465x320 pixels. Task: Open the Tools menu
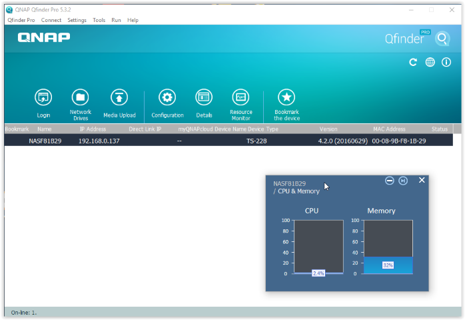click(99, 20)
